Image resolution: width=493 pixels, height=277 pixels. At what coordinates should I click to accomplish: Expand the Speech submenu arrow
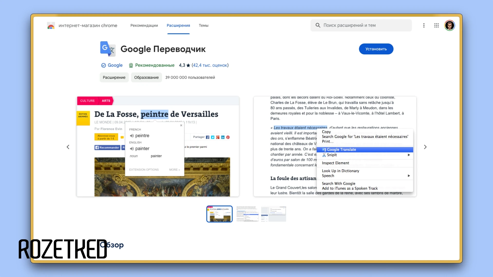[x=409, y=176]
